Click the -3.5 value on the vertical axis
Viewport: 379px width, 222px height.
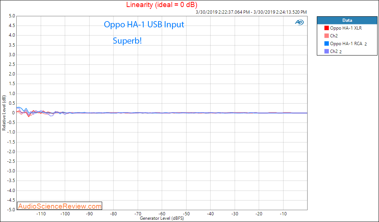[x=11, y=181]
